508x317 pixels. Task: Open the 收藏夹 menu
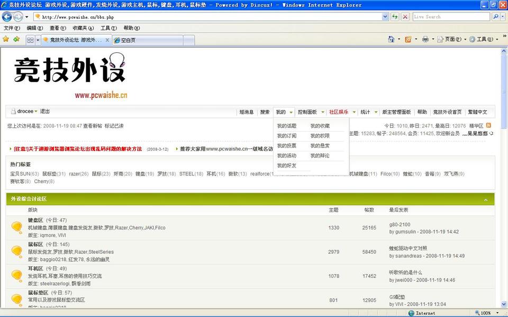click(x=83, y=28)
